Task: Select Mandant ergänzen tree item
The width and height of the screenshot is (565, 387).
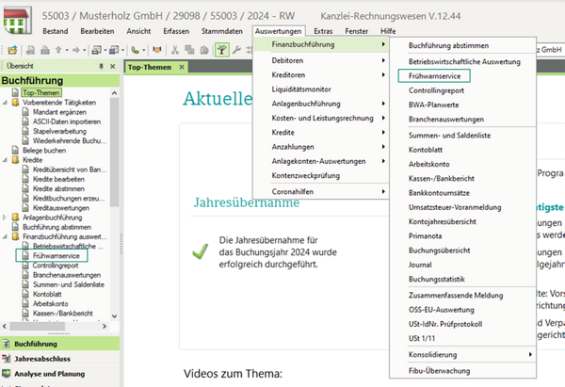Action: pyautogui.click(x=59, y=112)
